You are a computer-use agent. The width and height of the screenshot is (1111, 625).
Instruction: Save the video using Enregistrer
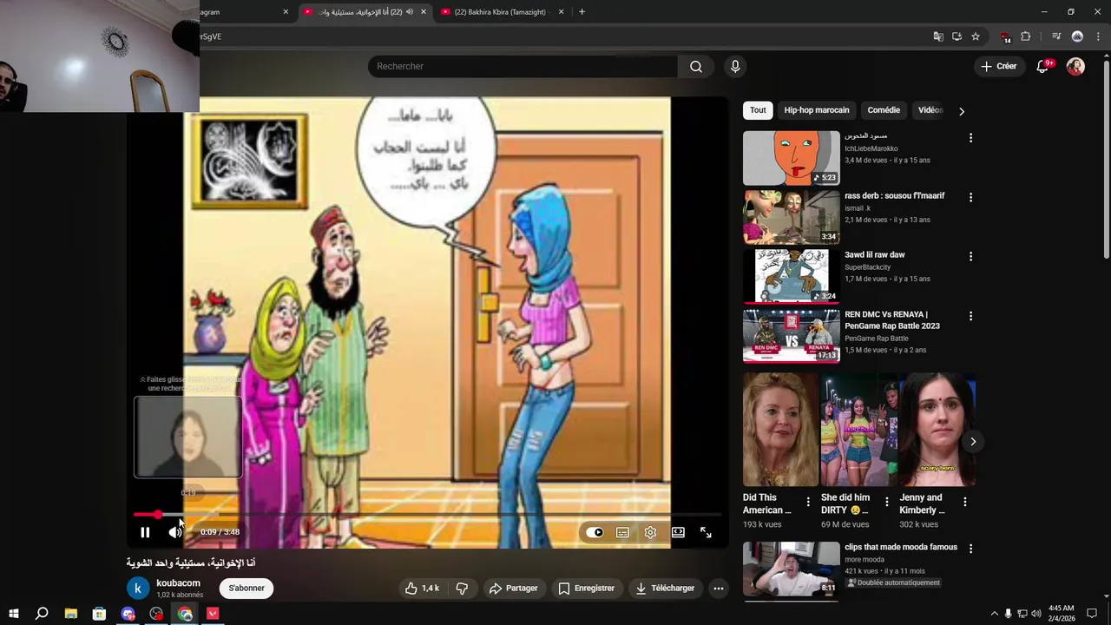click(586, 588)
